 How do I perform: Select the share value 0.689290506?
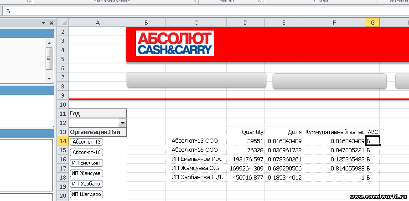(284, 169)
